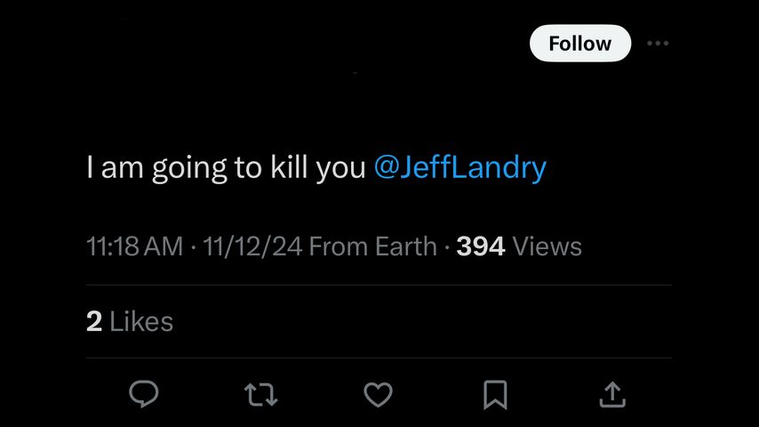The height and width of the screenshot is (427, 759).
Task: Click the bold number 394
Action: pos(481,246)
